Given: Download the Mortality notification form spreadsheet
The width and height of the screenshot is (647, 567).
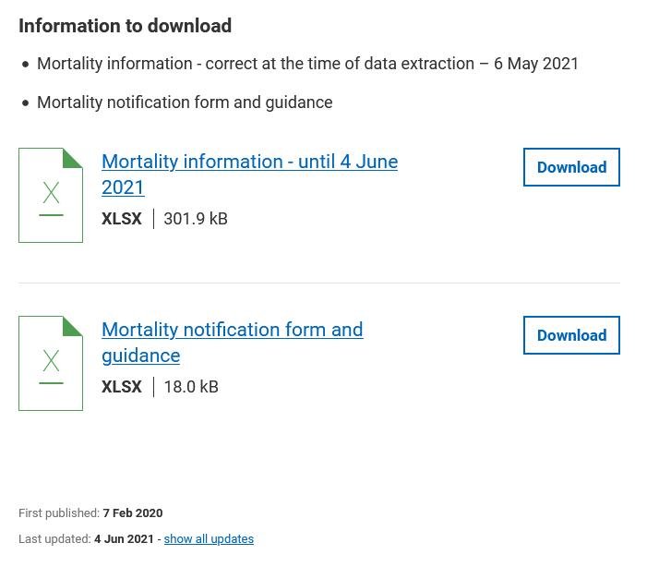Looking at the screenshot, I should click(571, 335).
